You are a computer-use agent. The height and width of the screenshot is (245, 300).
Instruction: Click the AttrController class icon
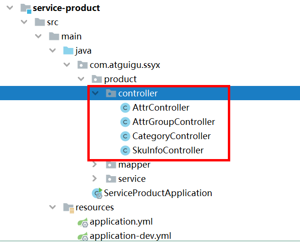point(125,108)
